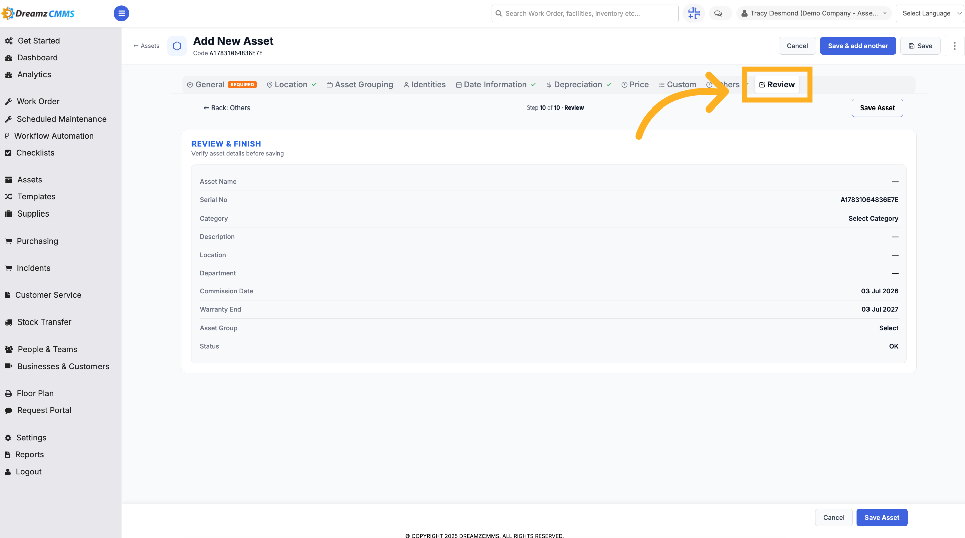This screenshot has height=538, width=965.
Task: Open Workflow Automation in the sidebar
Action: (x=49, y=136)
